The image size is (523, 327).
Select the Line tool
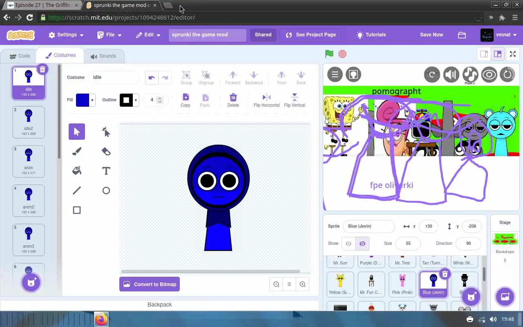[x=77, y=190]
